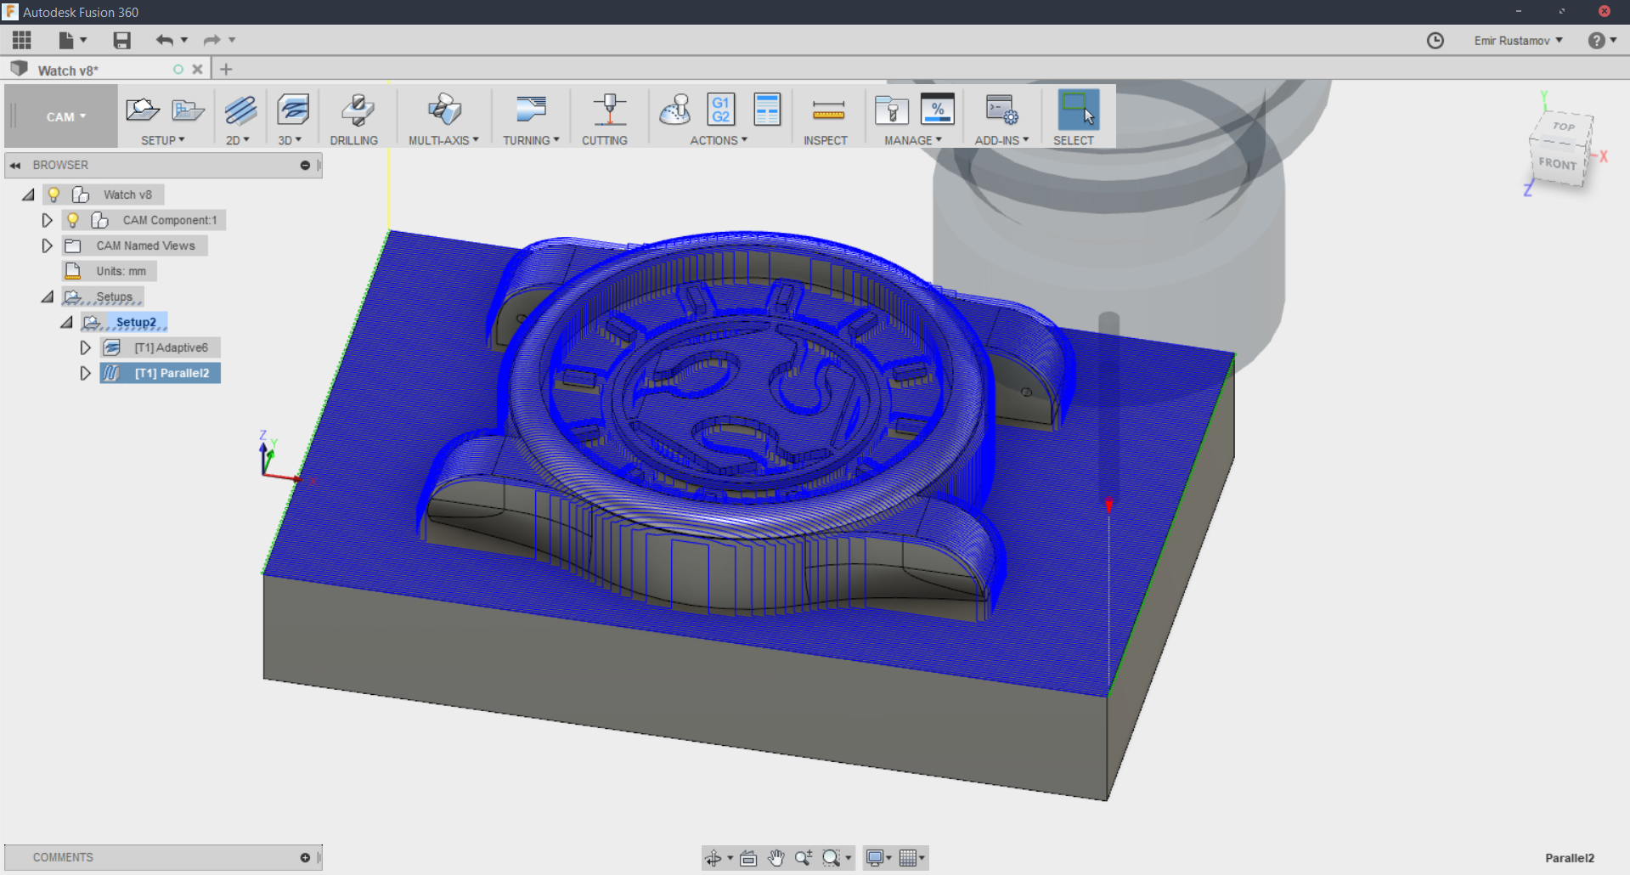Viewport: 1630px width, 875px height.
Task: Click the second Setup folder icon
Action: click(187, 110)
